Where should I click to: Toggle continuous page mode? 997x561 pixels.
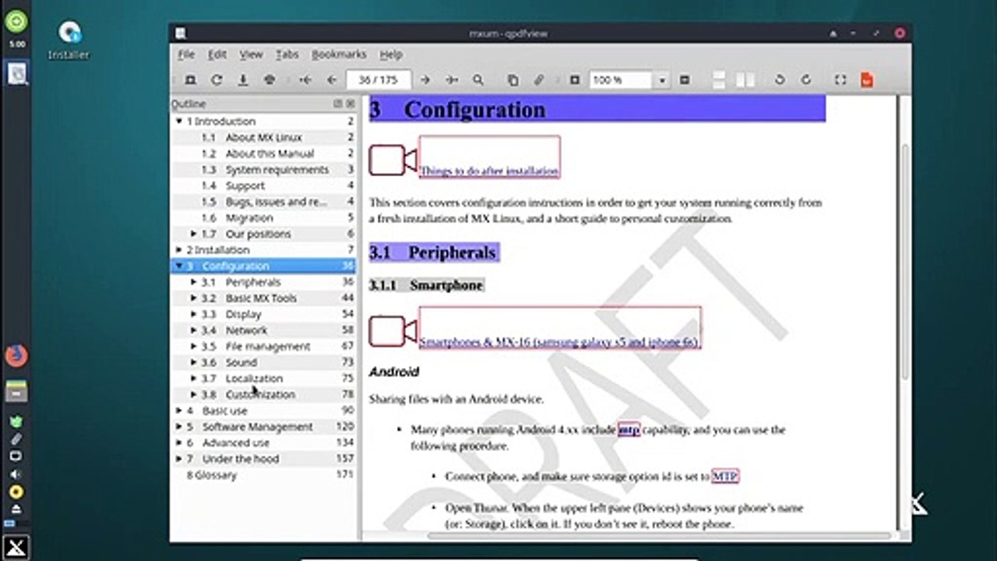(x=719, y=80)
